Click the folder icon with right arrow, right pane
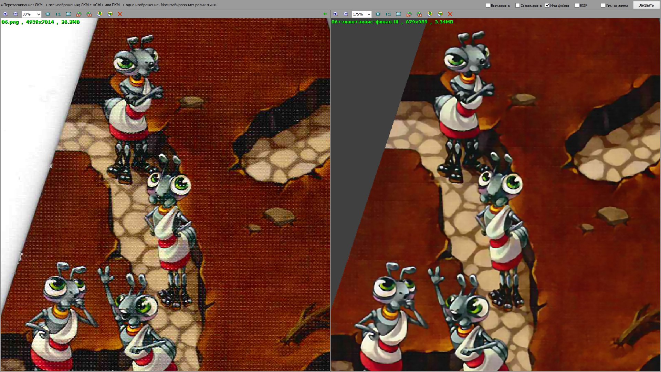This screenshot has width=661, height=372. click(x=440, y=14)
